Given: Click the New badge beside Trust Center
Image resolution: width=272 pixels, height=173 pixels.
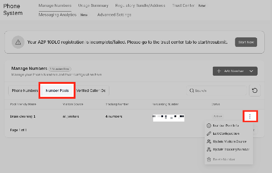Looking at the screenshot, I should click(202, 6).
